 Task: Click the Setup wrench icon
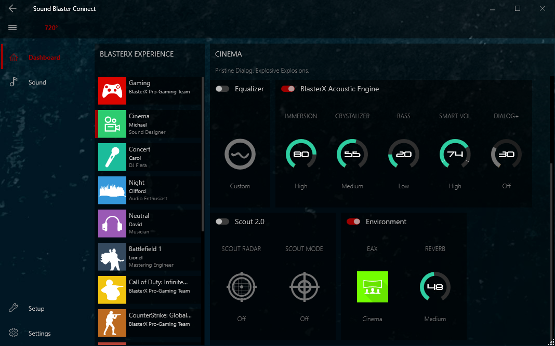coord(14,308)
